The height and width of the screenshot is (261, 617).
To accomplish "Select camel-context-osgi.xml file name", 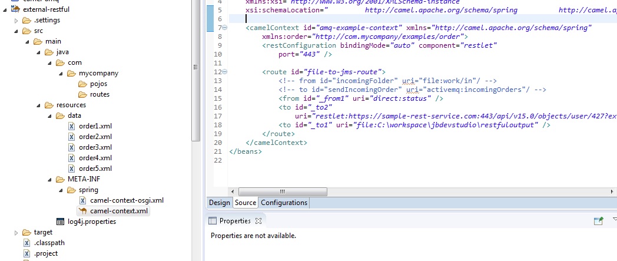I will click(127, 200).
